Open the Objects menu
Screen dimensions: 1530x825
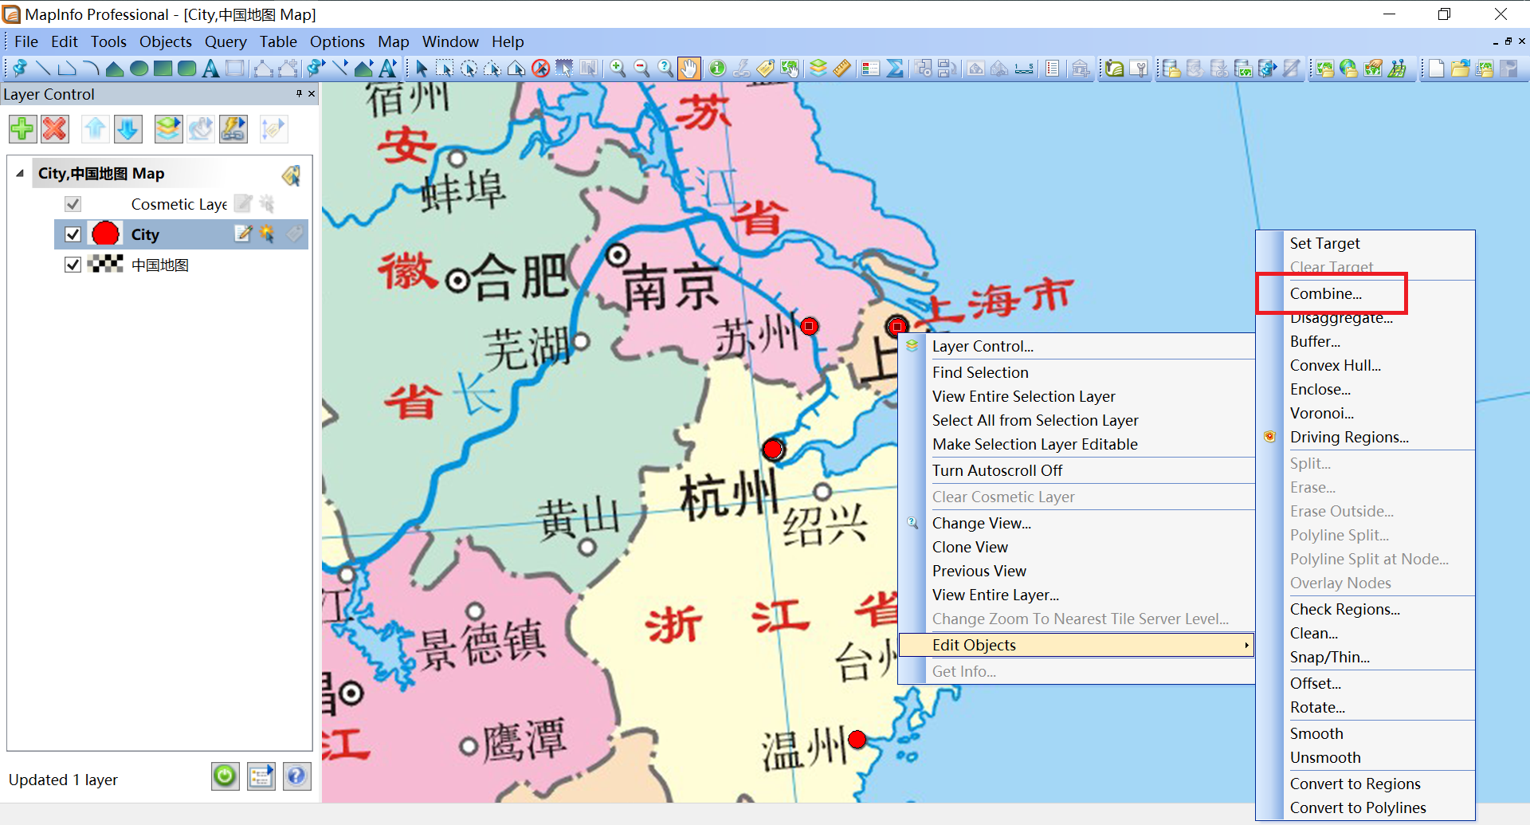coord(165,41)
